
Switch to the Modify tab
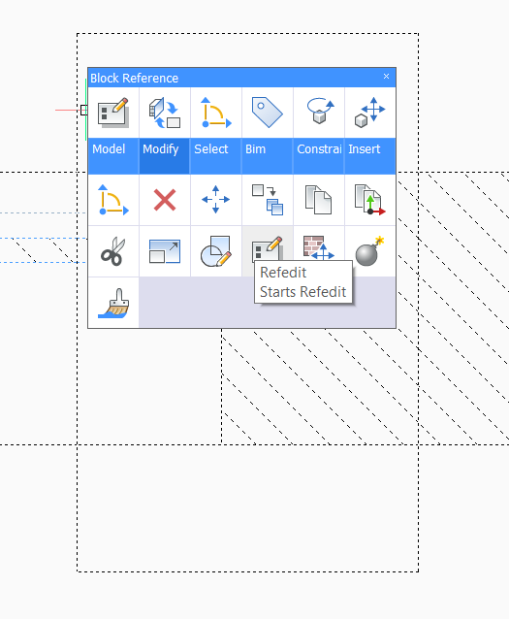(165, 131)
